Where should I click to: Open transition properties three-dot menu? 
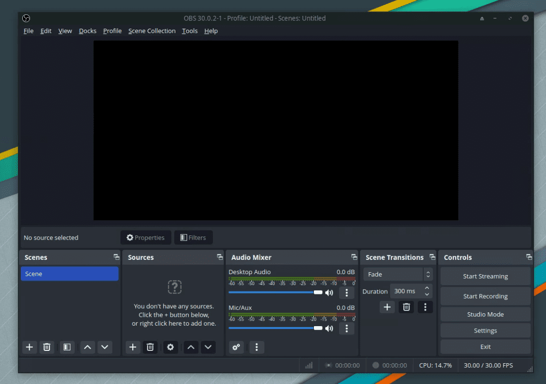tap(425, 307)
